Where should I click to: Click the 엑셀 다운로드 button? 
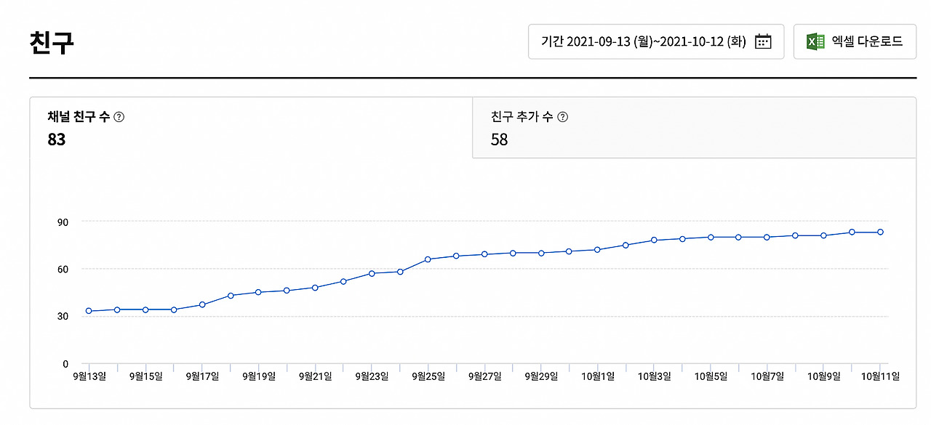tap(855, 41)
